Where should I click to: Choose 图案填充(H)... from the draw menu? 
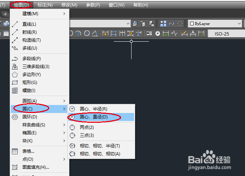coord(40,167)
